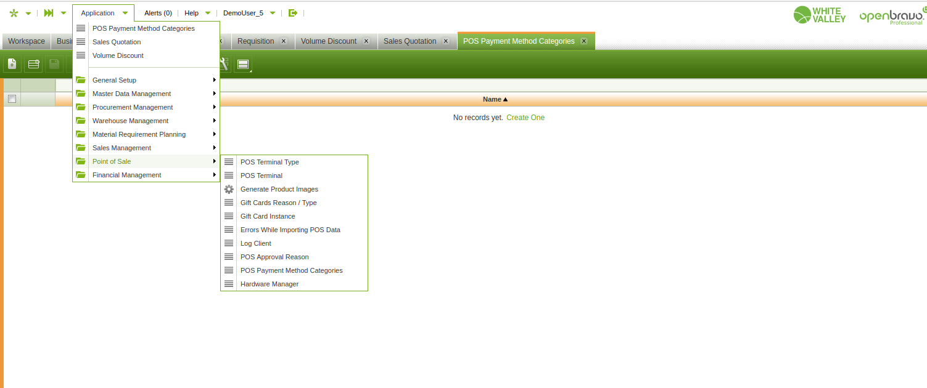Click the form/grid view toggle toolbar icon
927x388 pixels.
(243, 64)
